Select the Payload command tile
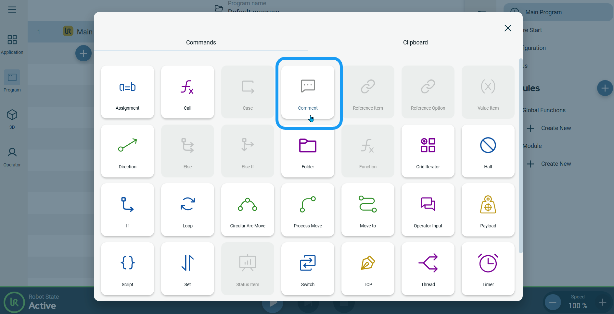Screen dimensions: 614x314 tap(488, 210)
